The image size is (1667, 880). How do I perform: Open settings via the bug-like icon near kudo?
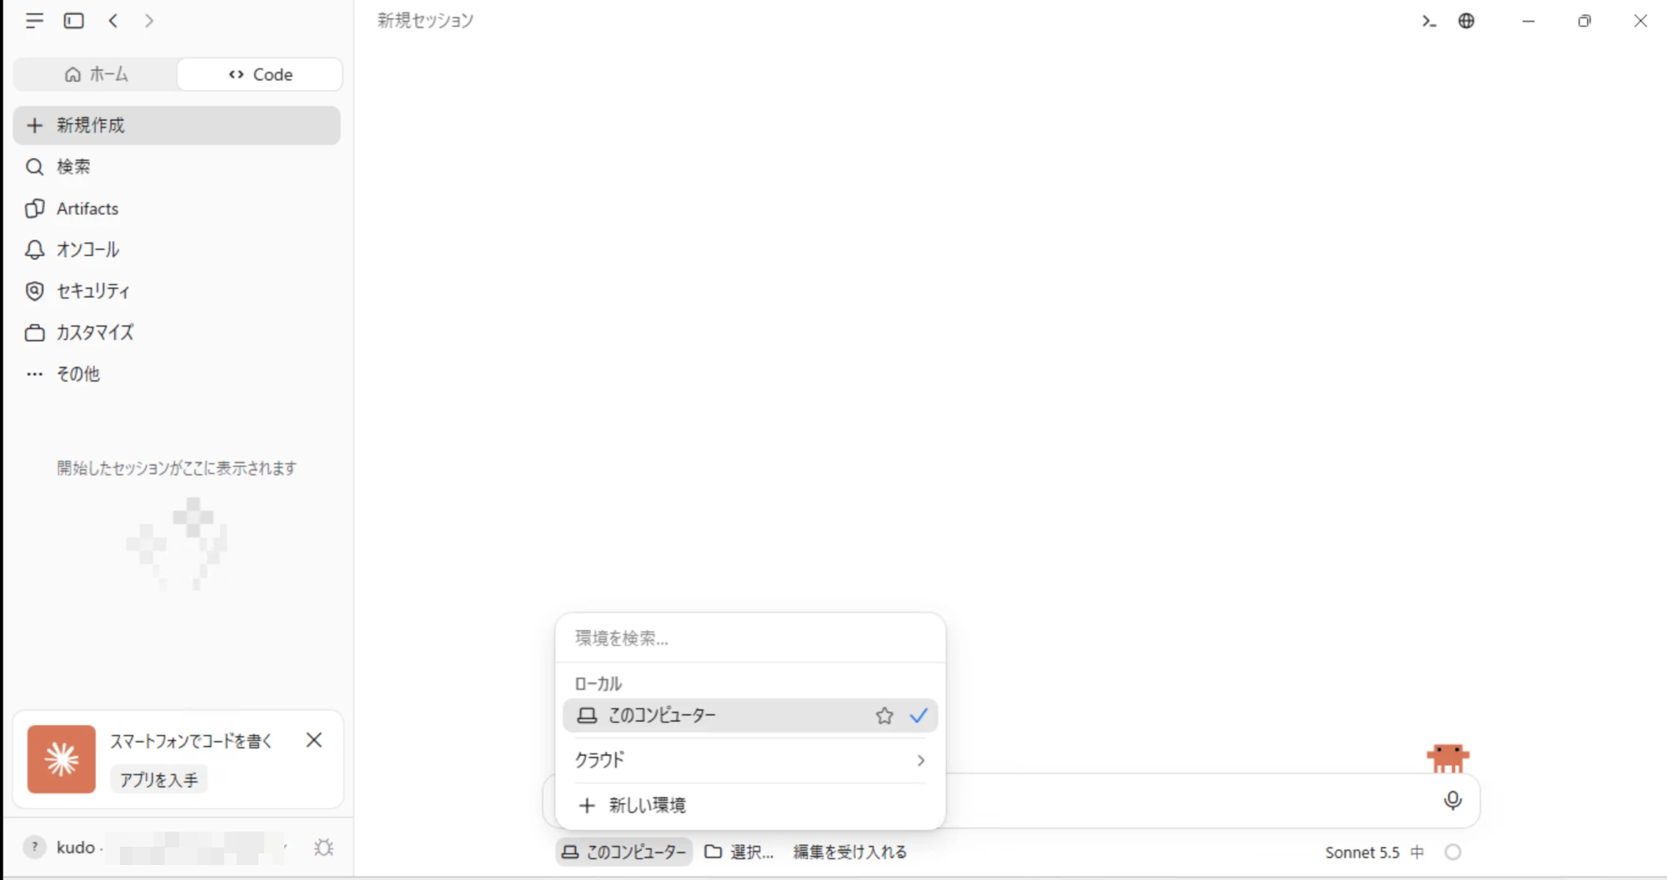point(323,847)
